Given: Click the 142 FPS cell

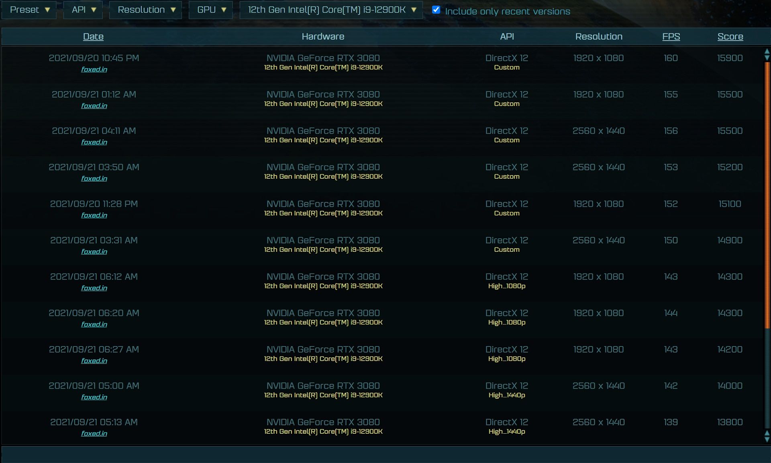Looking at the screenshot, I should 671,385.
